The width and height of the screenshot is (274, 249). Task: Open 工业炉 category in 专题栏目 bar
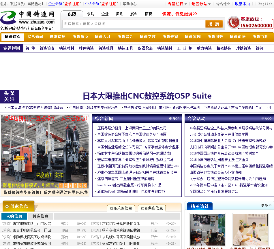[185, 48]
